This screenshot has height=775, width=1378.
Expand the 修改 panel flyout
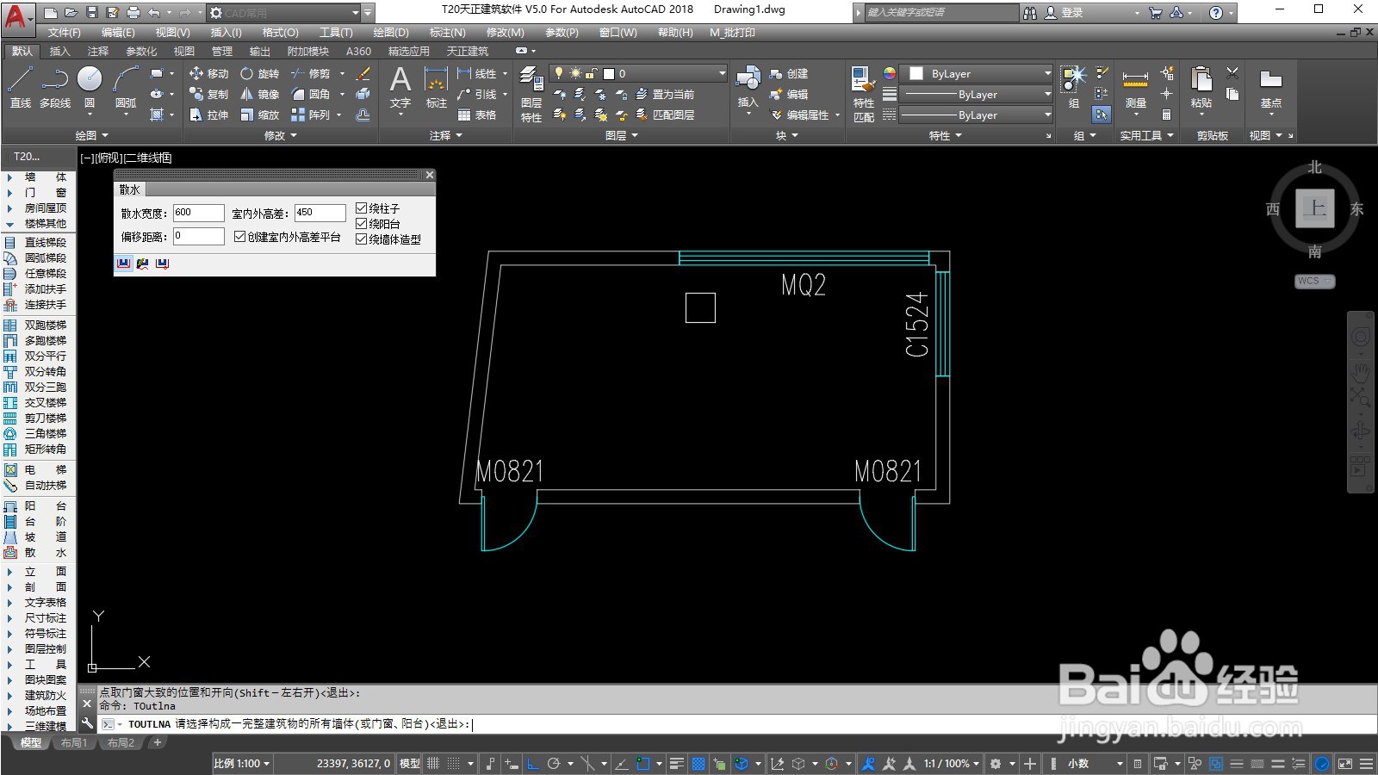tap(280, 135)
